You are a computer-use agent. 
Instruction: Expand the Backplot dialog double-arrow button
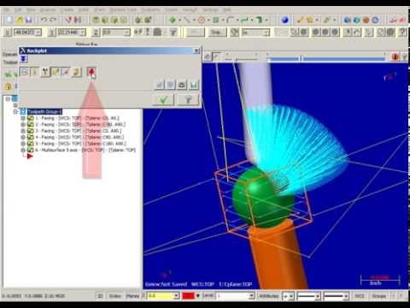(x=24, y=59)
